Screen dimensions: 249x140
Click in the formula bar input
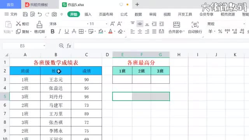coord(161,46)
